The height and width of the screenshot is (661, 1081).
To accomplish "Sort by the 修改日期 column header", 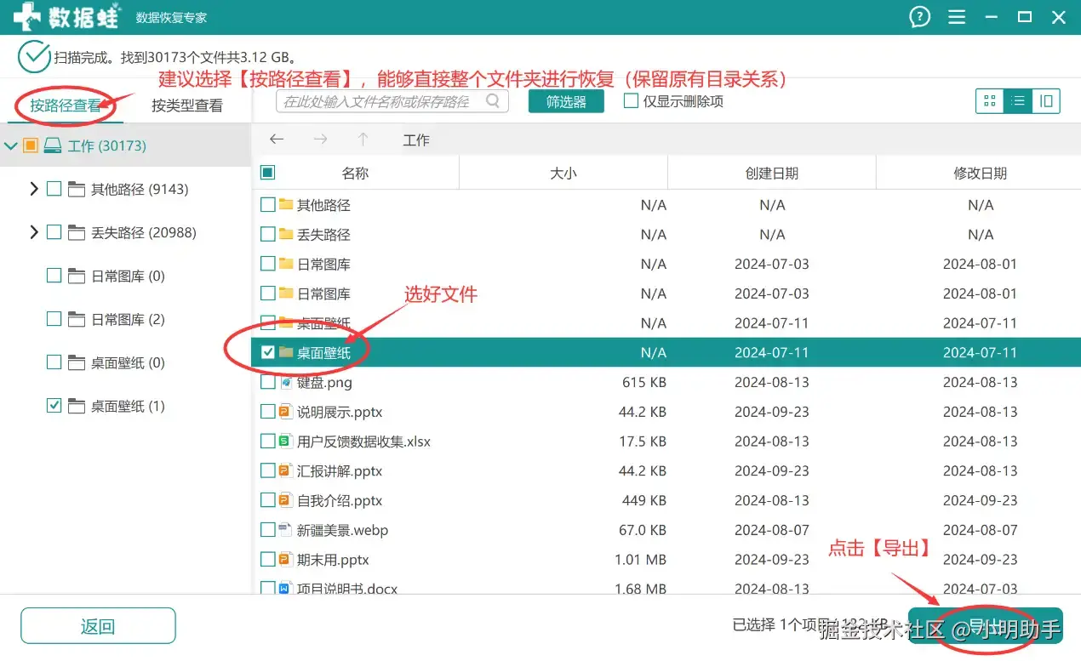I will (979, 173).
